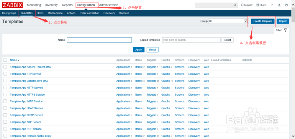Click the Reset filter button
The height and width of the screenshot is (139, 295).
(x=153, y=50)
